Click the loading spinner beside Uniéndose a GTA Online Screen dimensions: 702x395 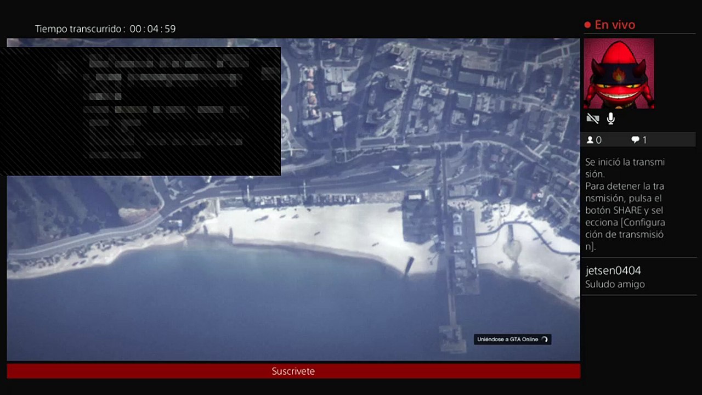coord(545,340)
